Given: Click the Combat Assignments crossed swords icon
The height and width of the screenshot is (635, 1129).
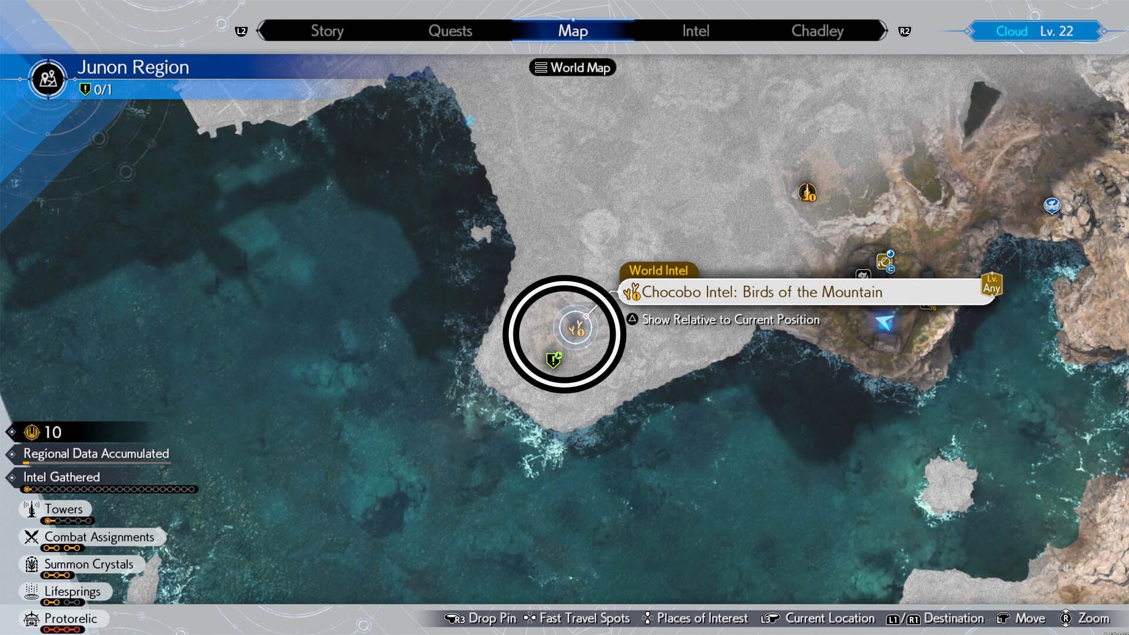Looking at the screenshot, I should coord(32,537).
